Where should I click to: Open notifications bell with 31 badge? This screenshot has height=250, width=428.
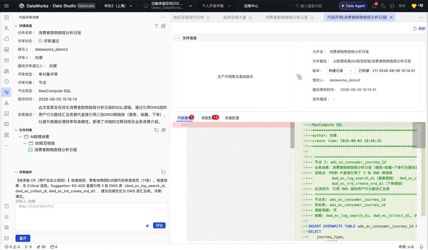(x=374, y=6)
